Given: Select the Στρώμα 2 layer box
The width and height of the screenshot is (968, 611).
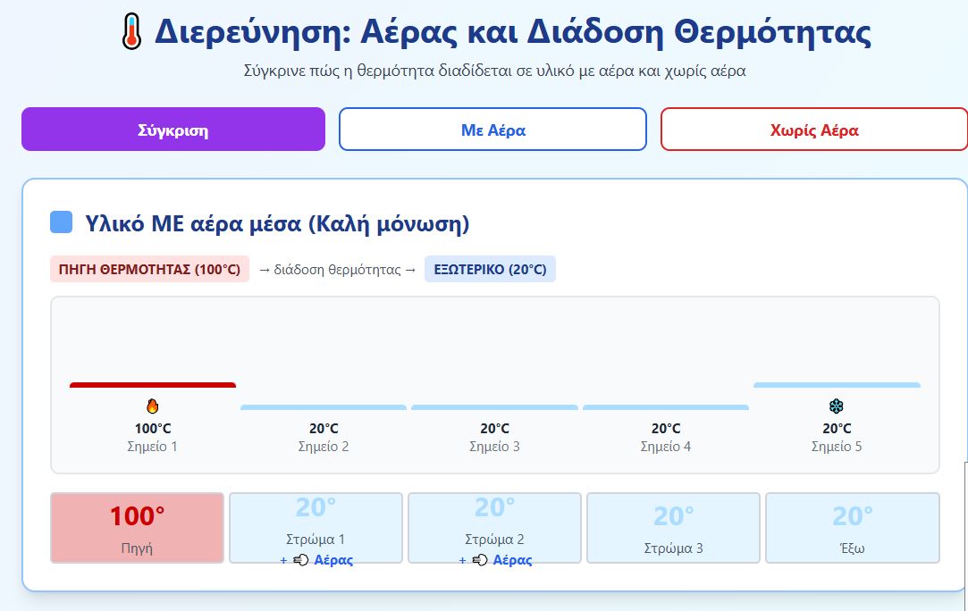Looking at the screenshot, I should click(x=494, y=527).
